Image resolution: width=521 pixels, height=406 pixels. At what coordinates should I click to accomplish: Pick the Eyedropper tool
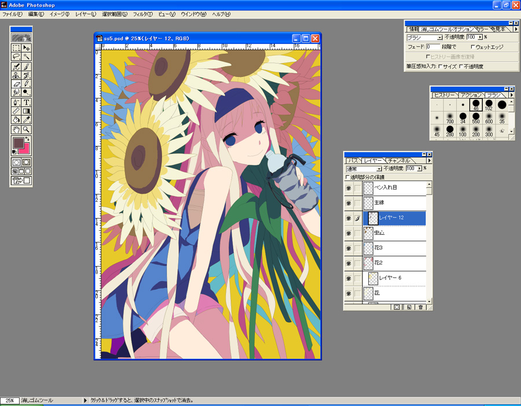pyautogui.click(x=26, y=120)
